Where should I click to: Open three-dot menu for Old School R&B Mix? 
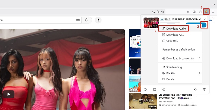tap(195, 95)
